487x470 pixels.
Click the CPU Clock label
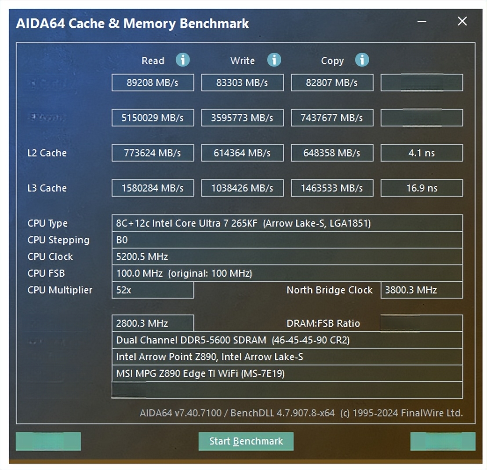click(x=50, y=257)
